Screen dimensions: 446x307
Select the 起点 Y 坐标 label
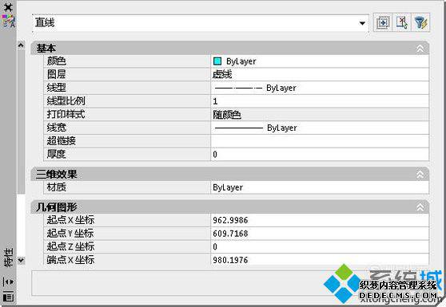(70, 234)
